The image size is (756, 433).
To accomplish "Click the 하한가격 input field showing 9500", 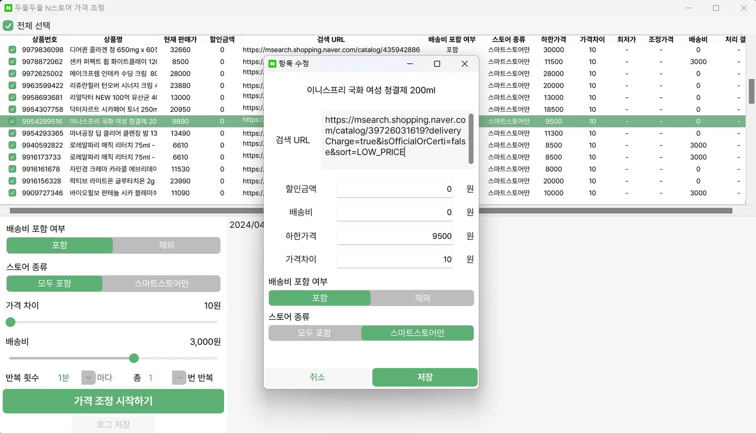I will click(x=394, y=236).
